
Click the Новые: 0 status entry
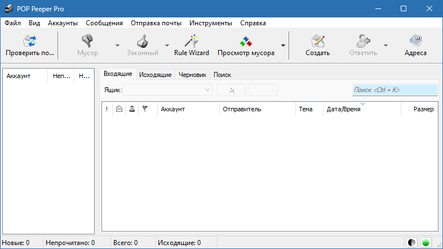(16, 243)
